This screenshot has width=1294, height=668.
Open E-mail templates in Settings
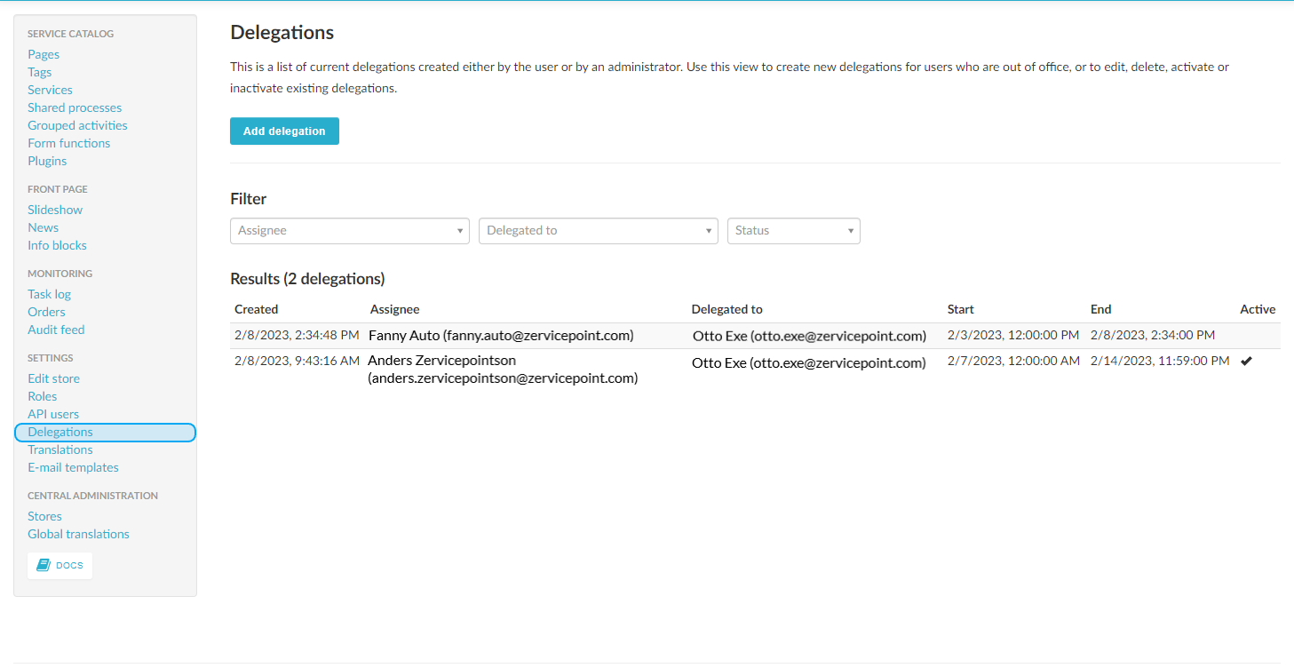click(73, 467)
